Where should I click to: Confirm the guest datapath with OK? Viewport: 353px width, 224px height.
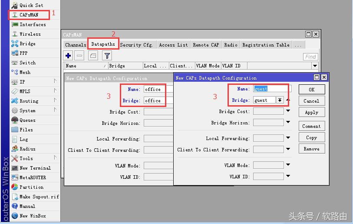pyautogui.click(x=312, y=90)
